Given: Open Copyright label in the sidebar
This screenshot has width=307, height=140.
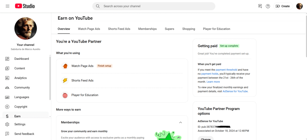Looking at the screenshot, I should pos(21,107).
